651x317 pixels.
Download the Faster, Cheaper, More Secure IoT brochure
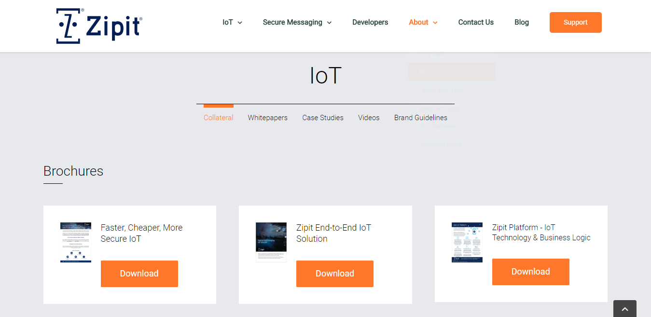tap(139, 274)
